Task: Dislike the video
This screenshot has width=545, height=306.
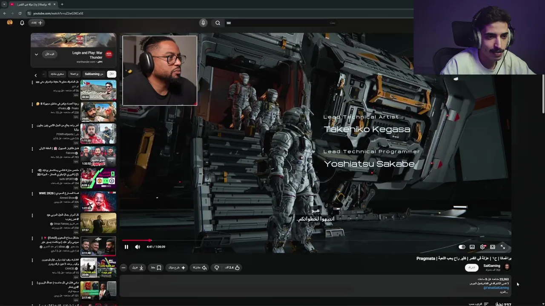Action: [217, 268]
